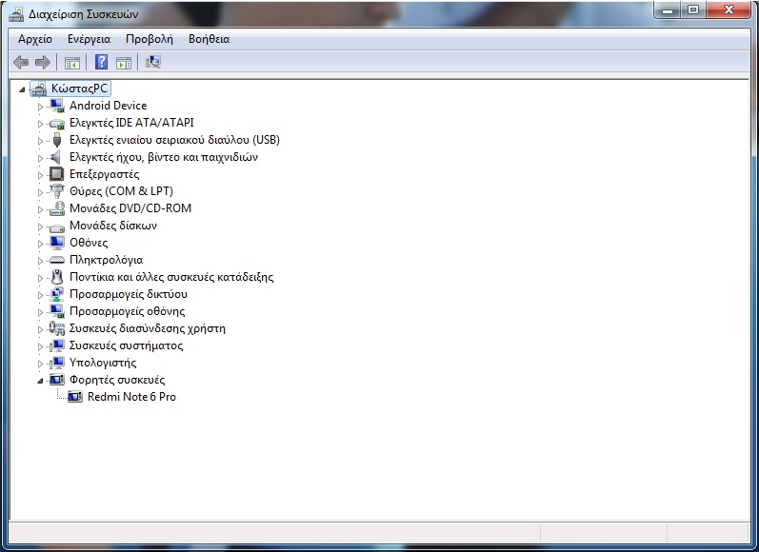Screen dimensions: 759x552
Task: Click the Επεξεργαστές processor chip icon
Action: coord(57,174)
